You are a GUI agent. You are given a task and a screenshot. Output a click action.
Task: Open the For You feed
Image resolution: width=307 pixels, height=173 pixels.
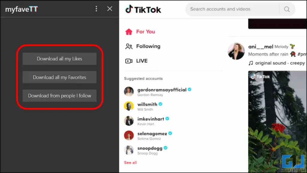coord(145,32)
